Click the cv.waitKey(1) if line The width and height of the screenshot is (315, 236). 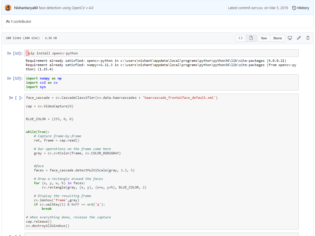tap(69, 204)
